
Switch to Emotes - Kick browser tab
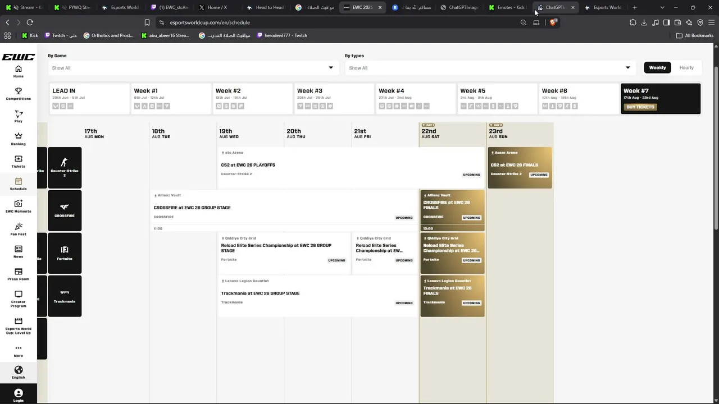(x=507, y=7)
